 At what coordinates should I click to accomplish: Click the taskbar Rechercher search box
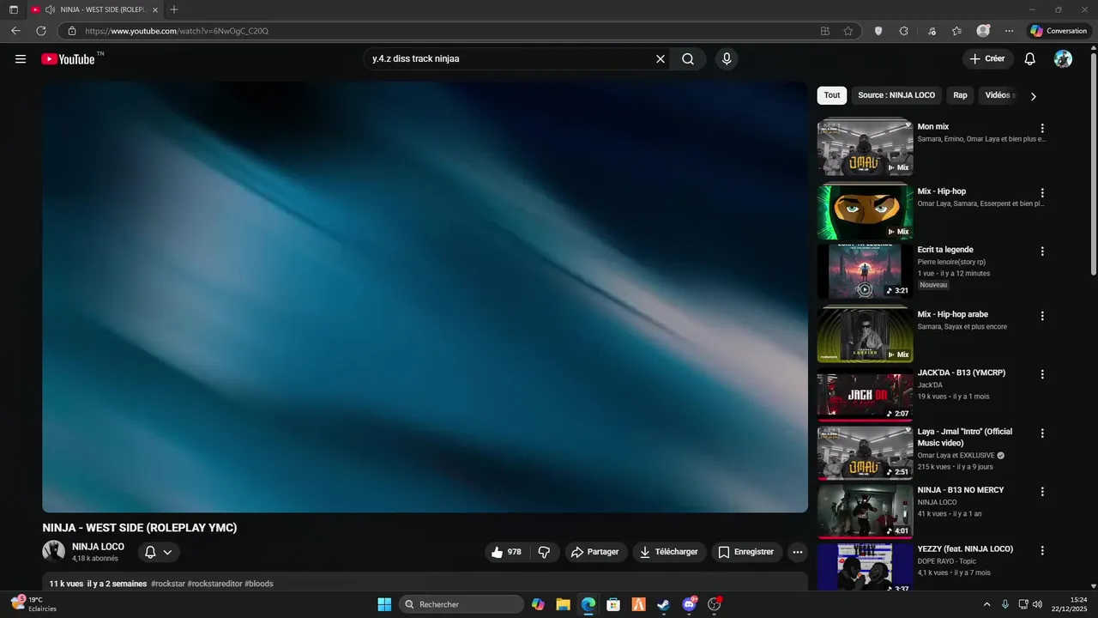point(462,604)
